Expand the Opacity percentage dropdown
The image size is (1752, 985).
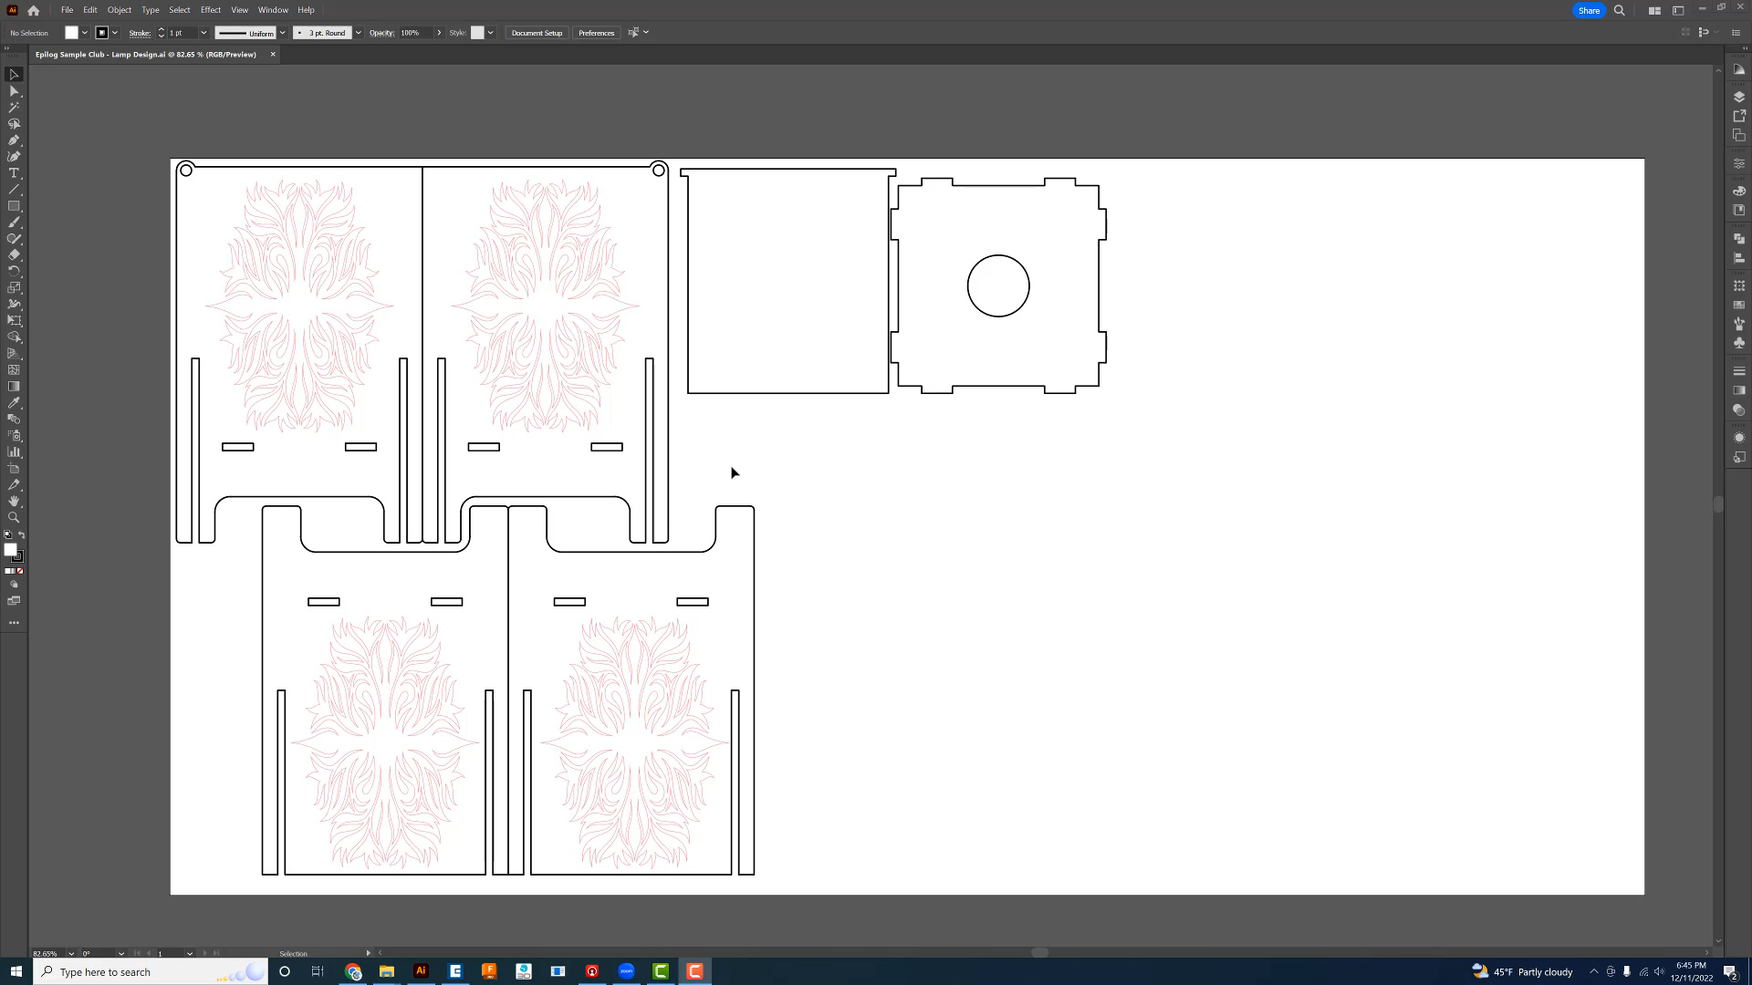pyautogui.click(x=438, y=33)
